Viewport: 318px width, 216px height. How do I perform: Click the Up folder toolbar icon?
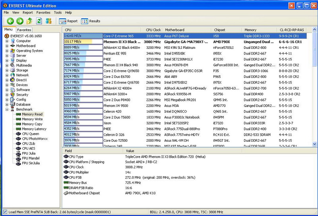pyautogui.click(x=29, y=21)
